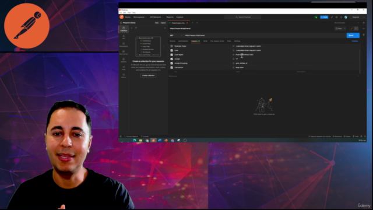Open the collections panel three-dot options
This screenshot has width=373, height=210.
[x=165, y=28]
